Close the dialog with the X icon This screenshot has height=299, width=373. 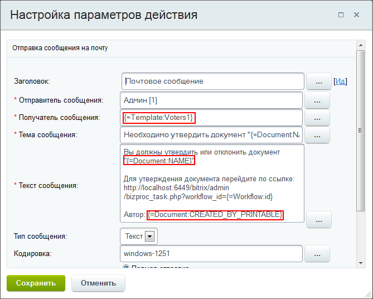357,15
